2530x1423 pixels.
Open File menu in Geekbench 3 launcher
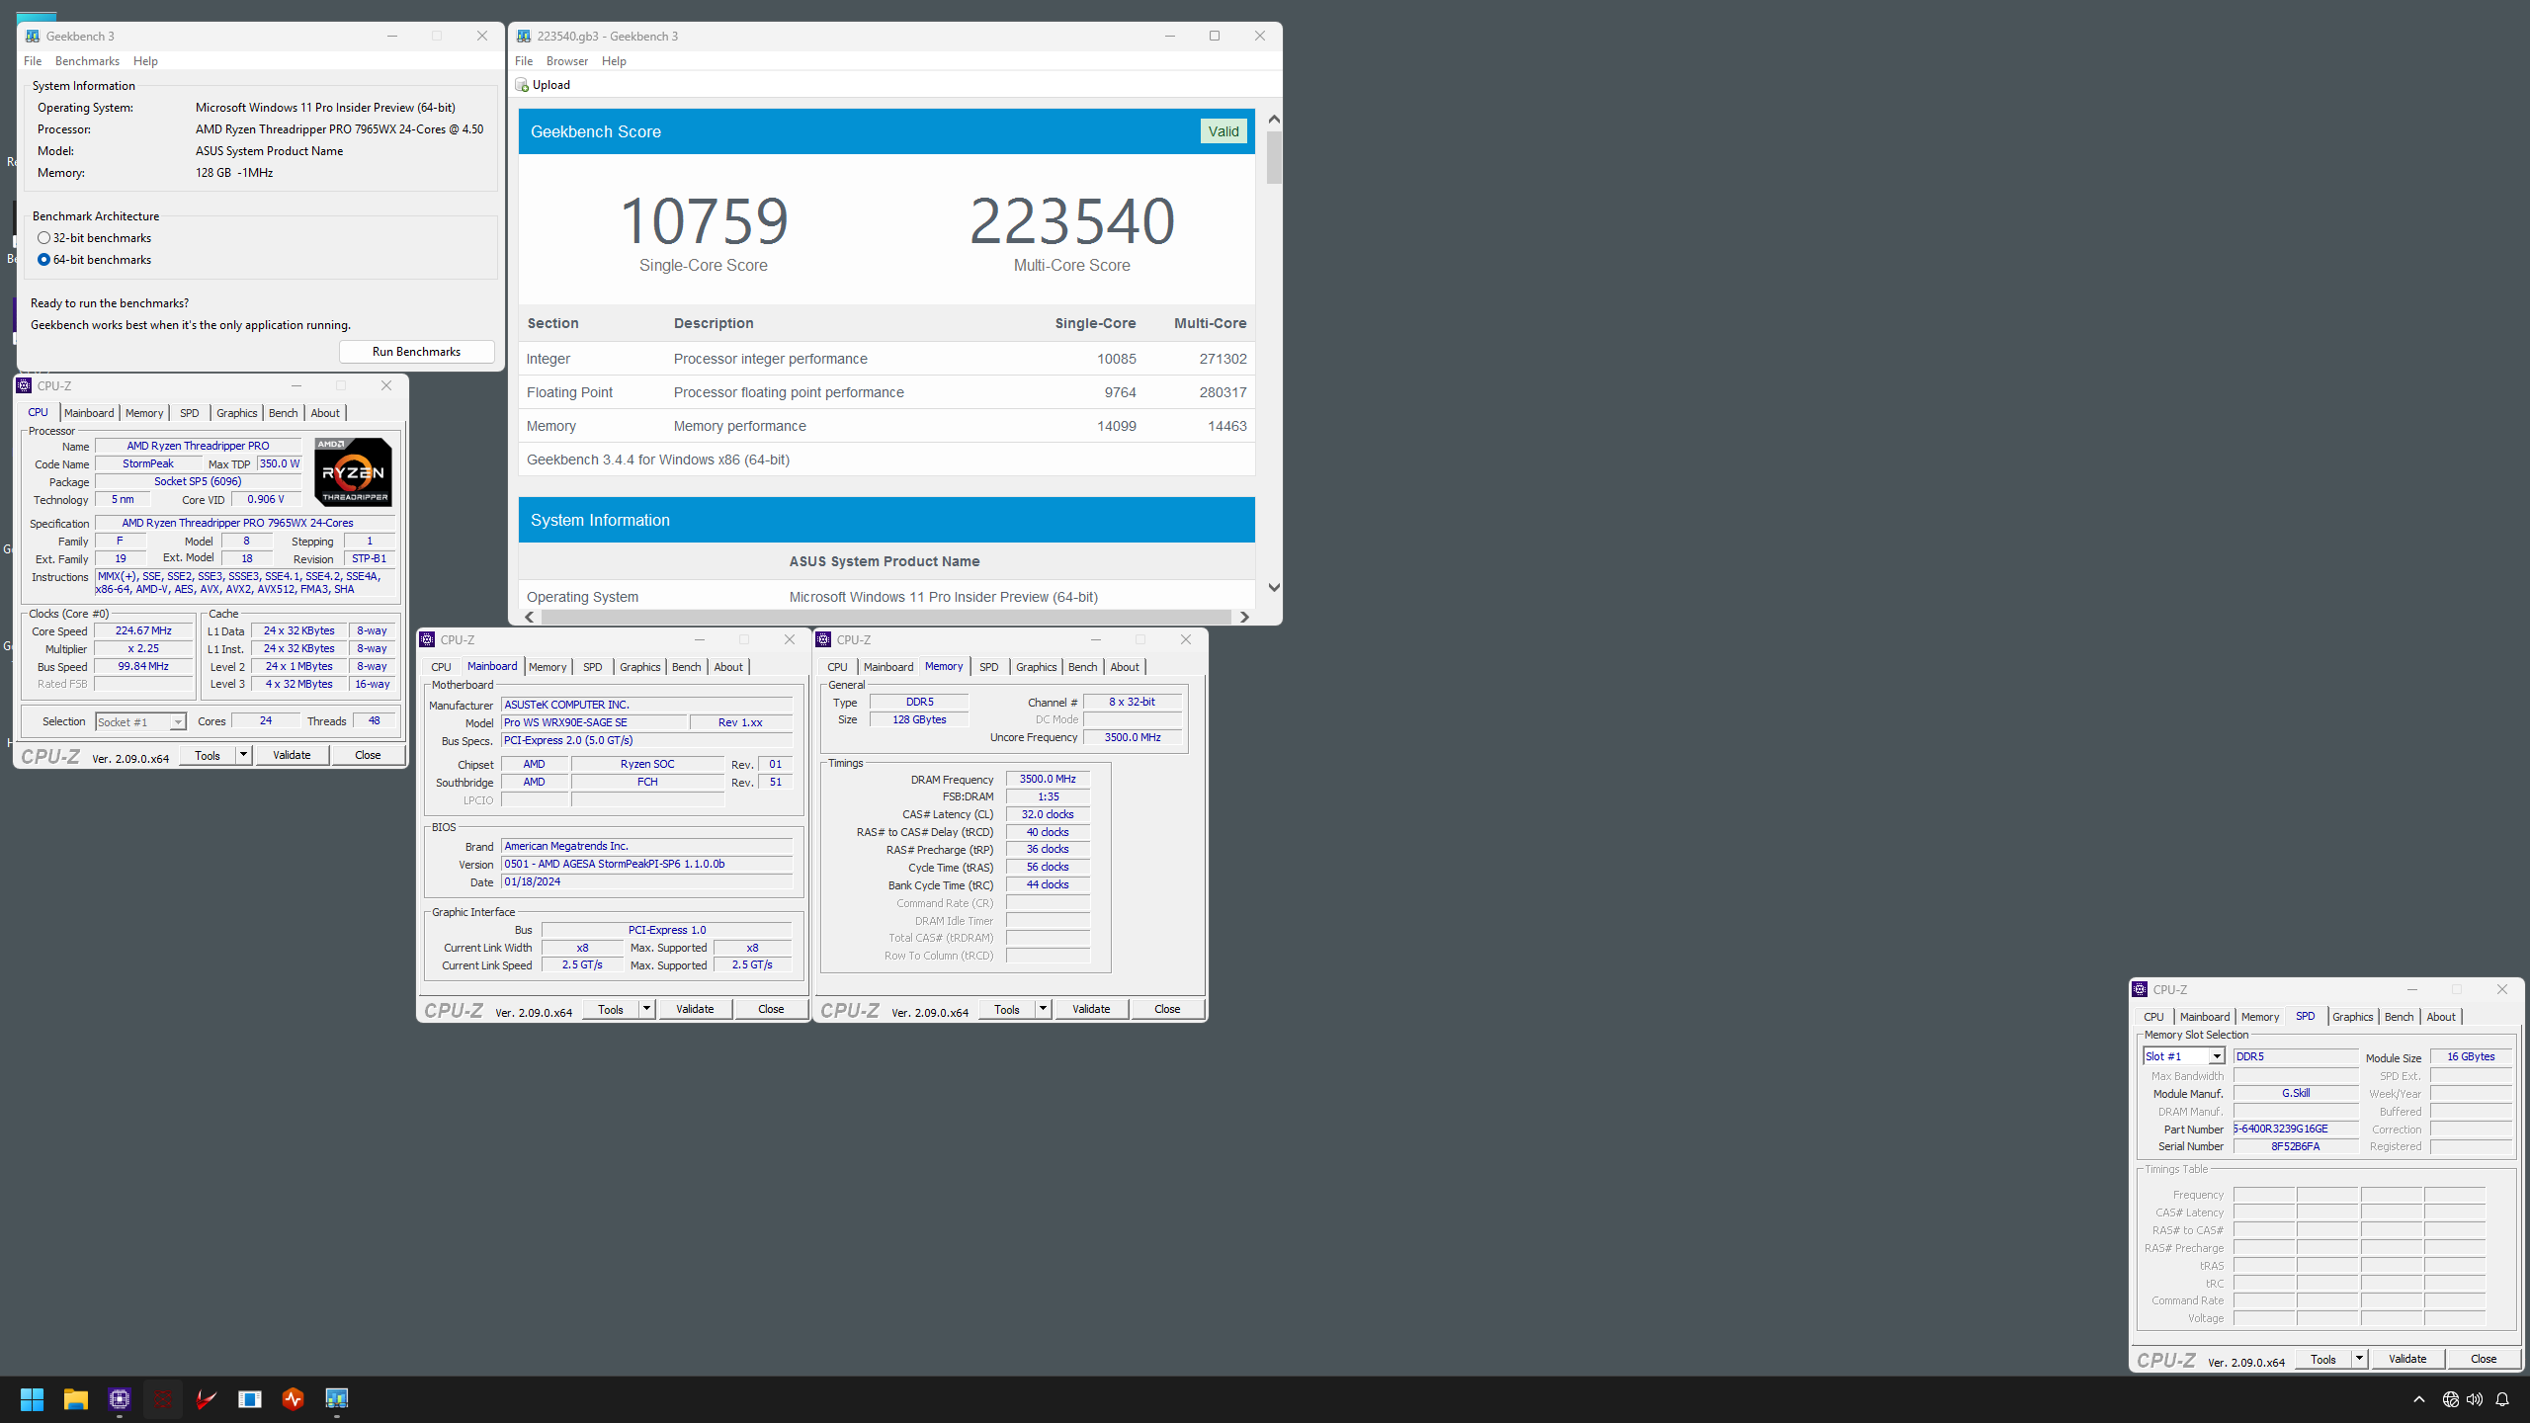[33, 61]
